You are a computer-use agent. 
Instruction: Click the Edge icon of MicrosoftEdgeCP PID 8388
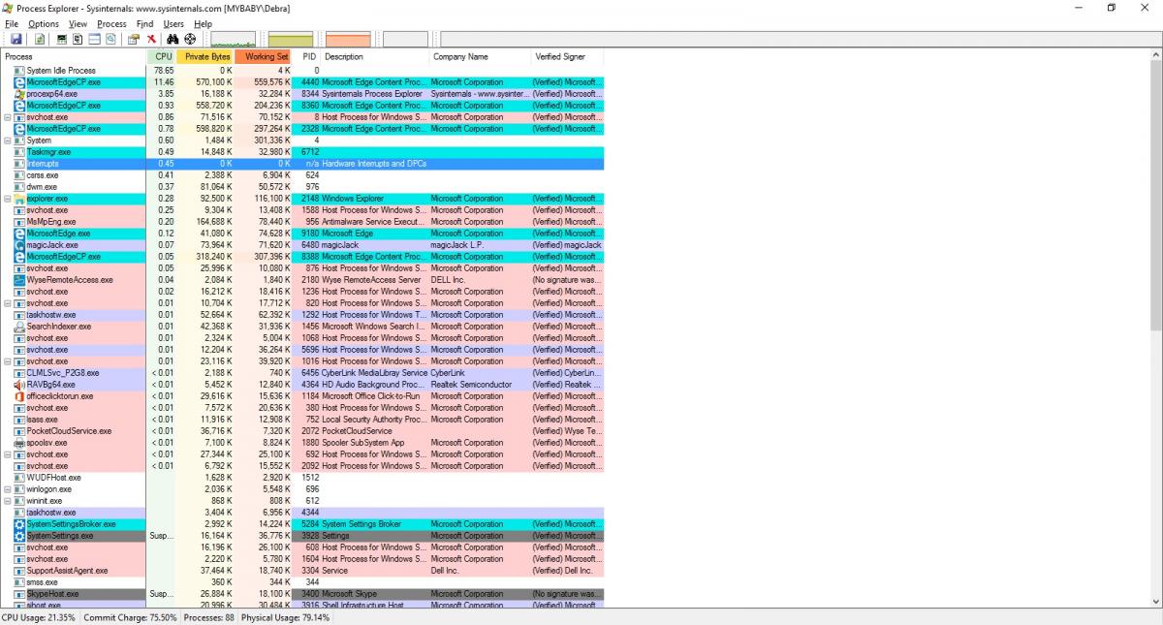pos(19,257)
